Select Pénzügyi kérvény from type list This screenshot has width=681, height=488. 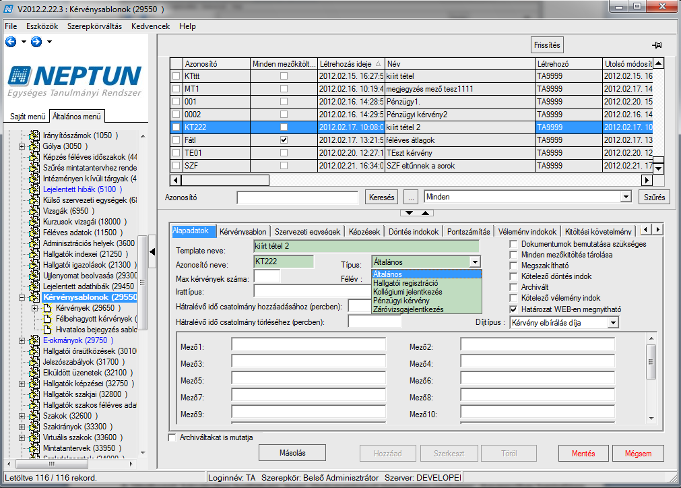[401, 300]
